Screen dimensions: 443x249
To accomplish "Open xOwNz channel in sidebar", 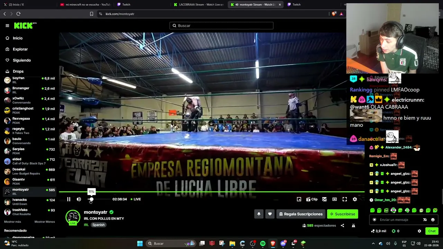I will (29, 100).
